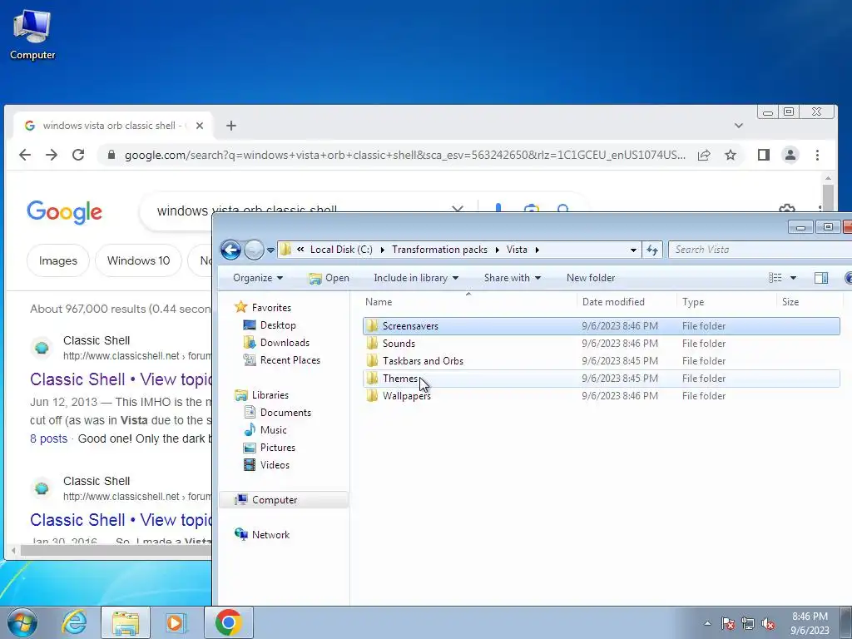Open Windows Media Player from the taskbar
The height and width of the screenshot is (639, 852).
point(175,622)
